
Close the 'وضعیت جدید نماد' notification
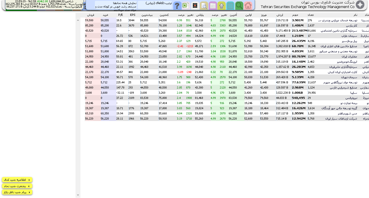[29, 186]
